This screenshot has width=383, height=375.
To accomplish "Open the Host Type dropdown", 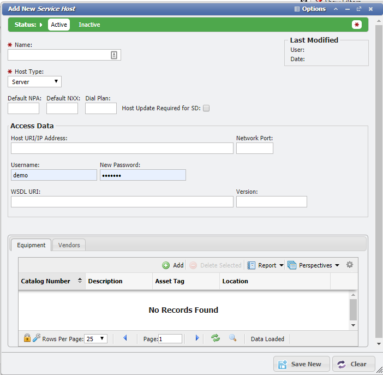I will coord(35,82).
